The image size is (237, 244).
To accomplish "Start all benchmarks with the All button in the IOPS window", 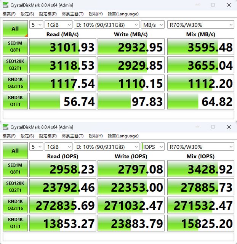I will tap(15, 151).
